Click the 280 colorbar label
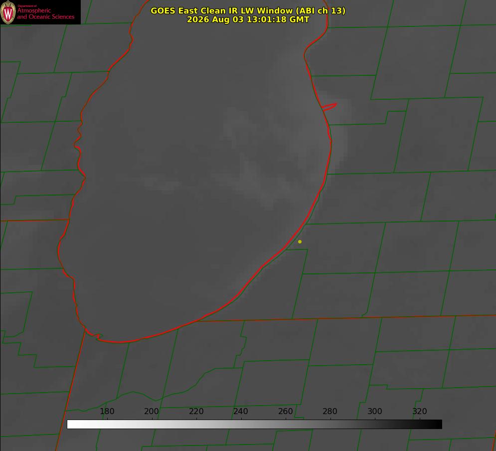496x451 pixels. tap(330, 411)
